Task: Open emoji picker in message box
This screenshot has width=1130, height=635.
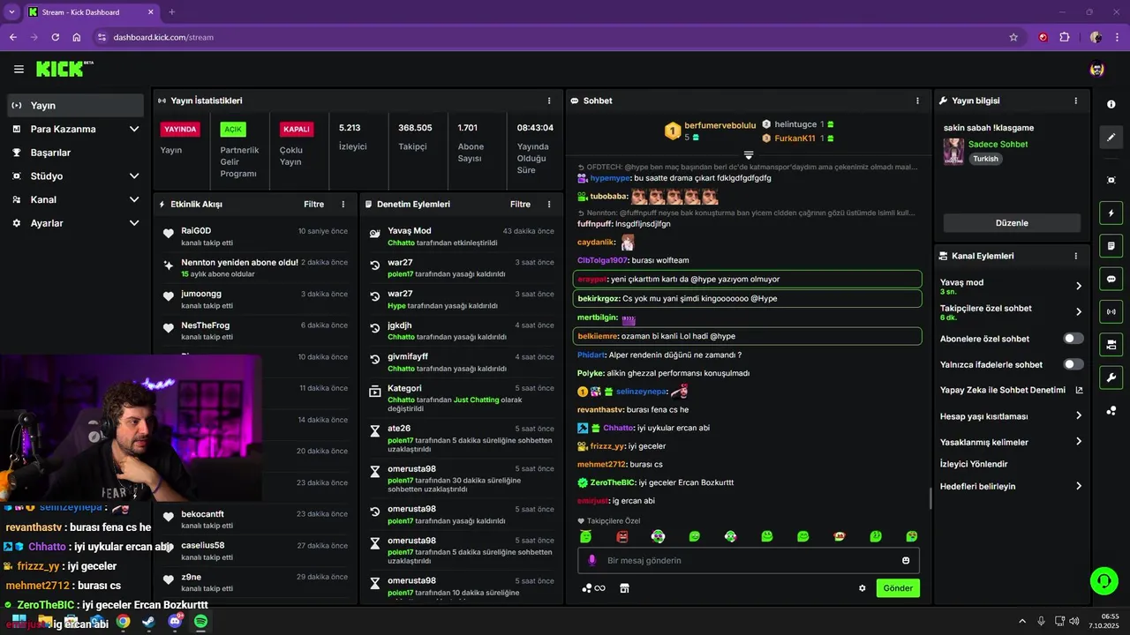Action: pyautogui.click(x=906, y=561)
